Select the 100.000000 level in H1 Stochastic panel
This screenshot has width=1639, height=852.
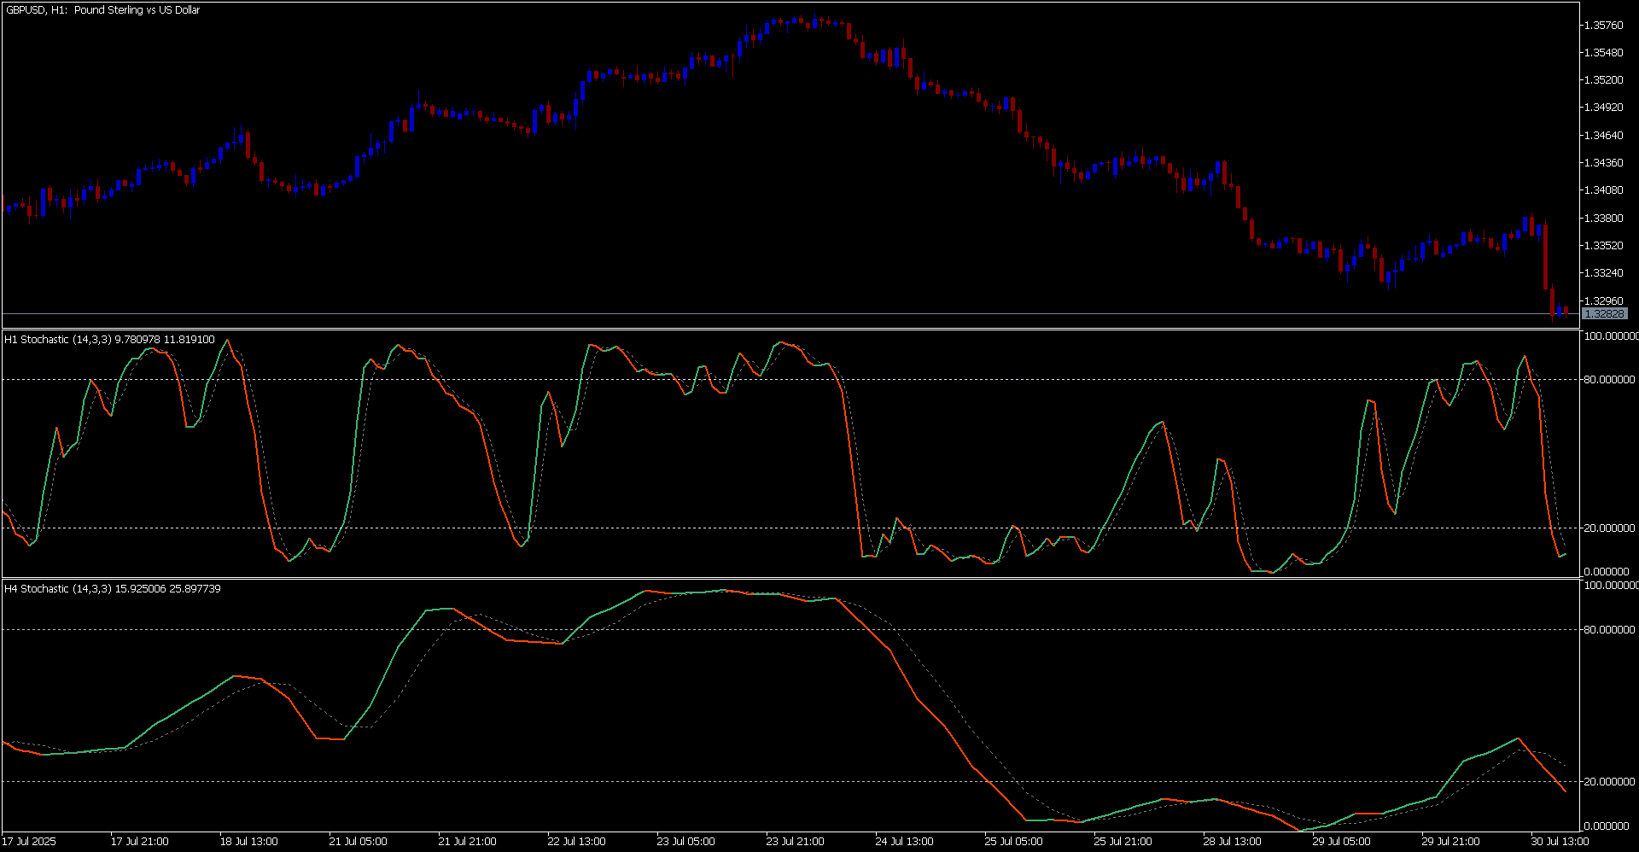[1611, 336]
